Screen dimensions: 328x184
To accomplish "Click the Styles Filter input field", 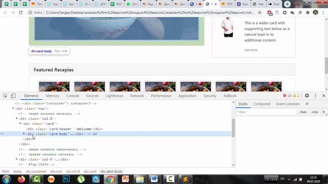I will [266, 112].
